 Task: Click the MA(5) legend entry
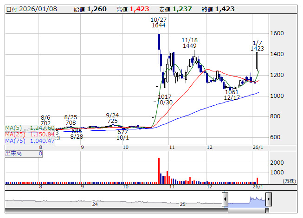[30, 128]
